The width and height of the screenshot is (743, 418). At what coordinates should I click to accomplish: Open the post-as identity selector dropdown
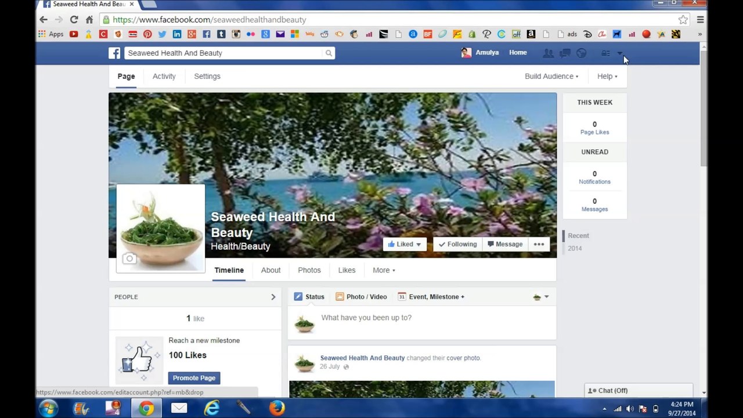pyautogui.click(x=540, y=297)
